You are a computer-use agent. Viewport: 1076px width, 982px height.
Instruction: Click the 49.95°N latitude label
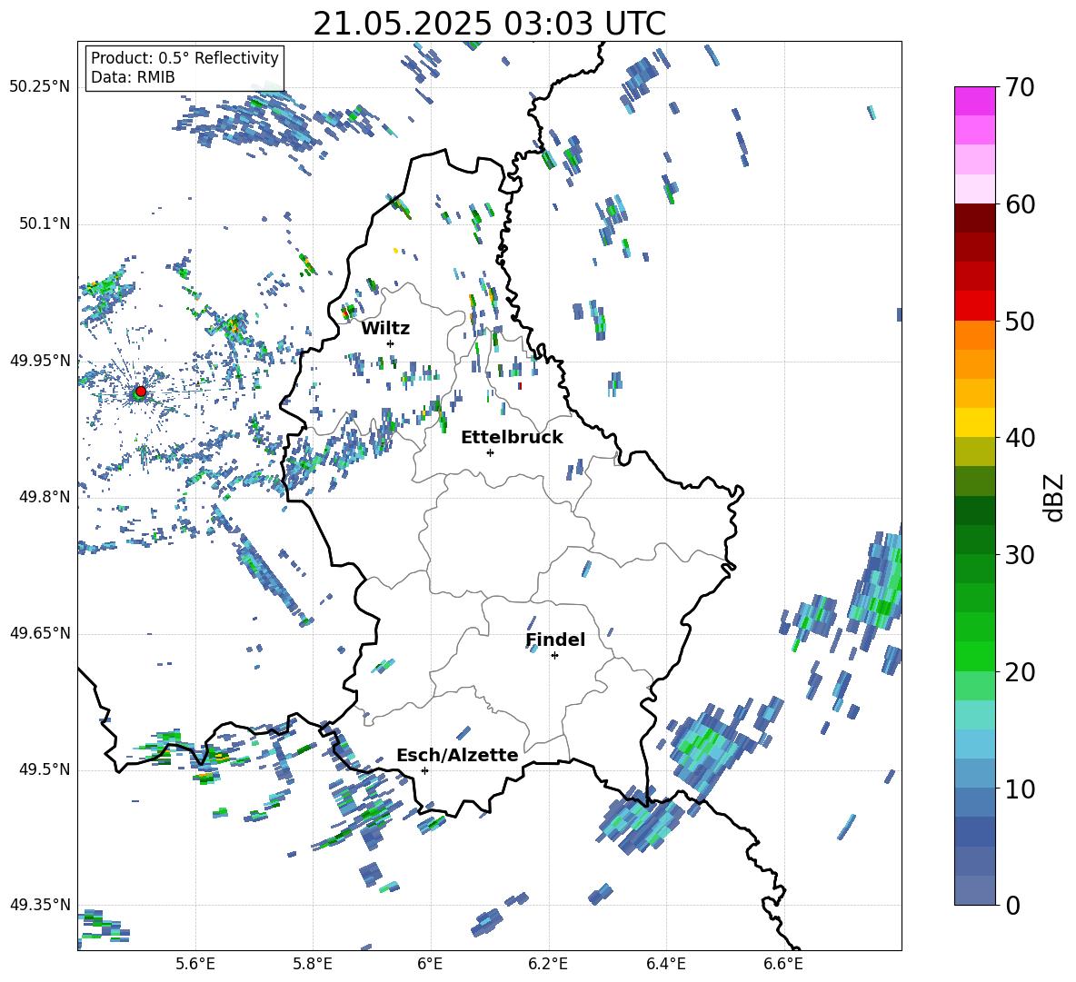tap(40, 360)
